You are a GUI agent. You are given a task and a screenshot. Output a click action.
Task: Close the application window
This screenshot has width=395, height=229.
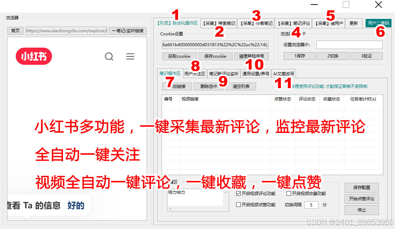[x=378, y=5]
